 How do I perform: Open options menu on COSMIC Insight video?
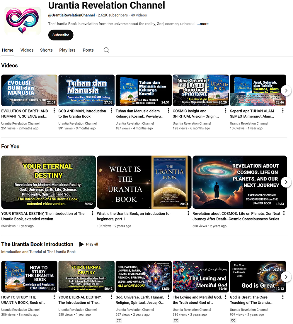pos(225,110)
